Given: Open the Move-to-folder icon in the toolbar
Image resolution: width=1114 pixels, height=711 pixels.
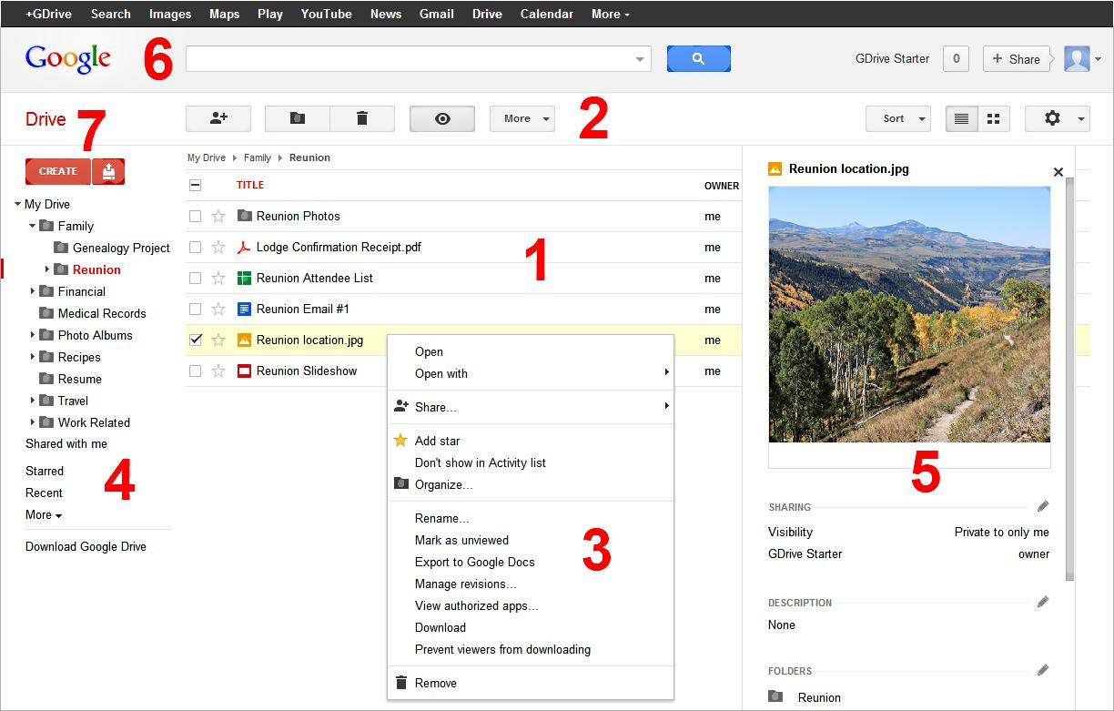Looking at the screenshot, I should point(297,117).
